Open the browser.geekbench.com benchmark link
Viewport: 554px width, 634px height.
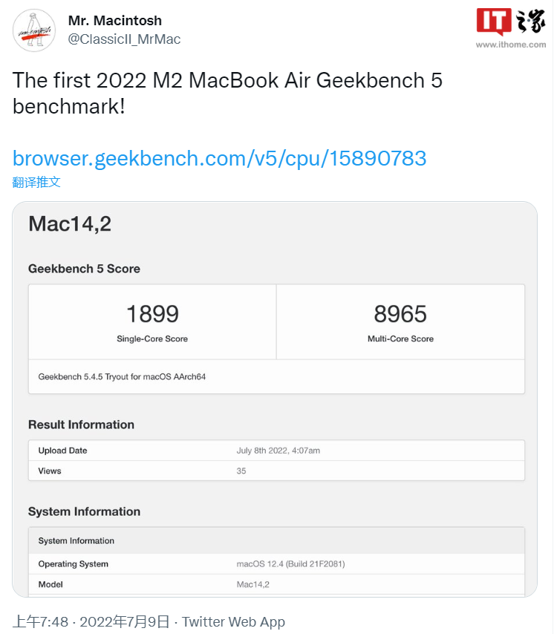(x=220, y=158)
